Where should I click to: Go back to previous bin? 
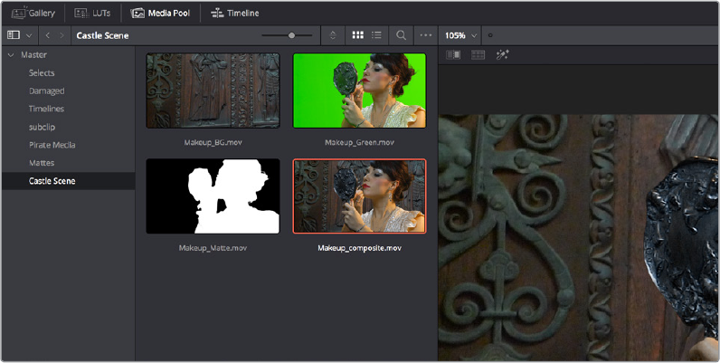48,35
